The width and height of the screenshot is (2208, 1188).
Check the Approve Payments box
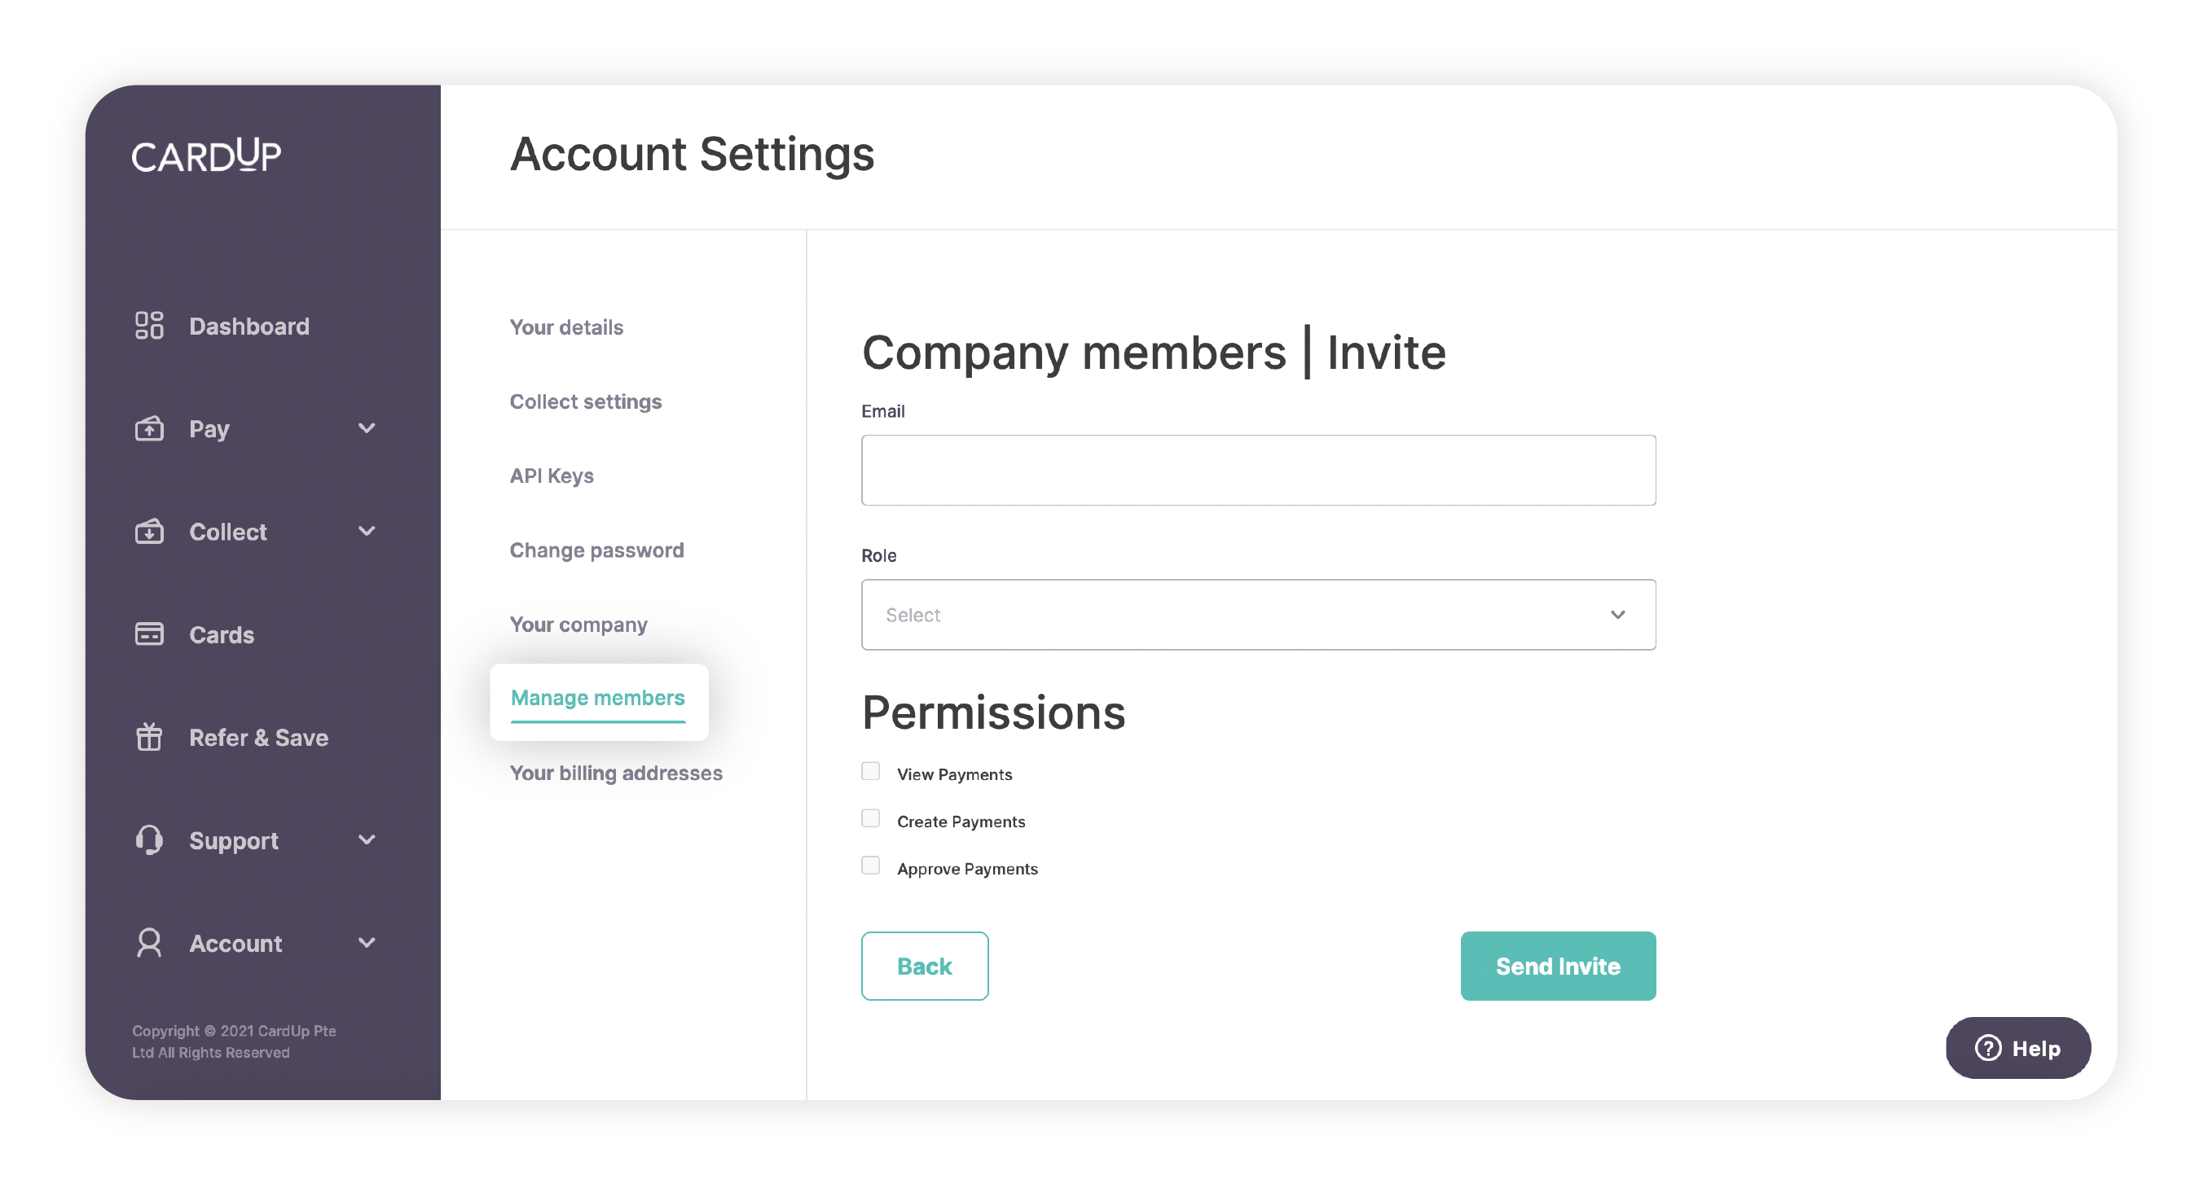click(x=870, y=866)
